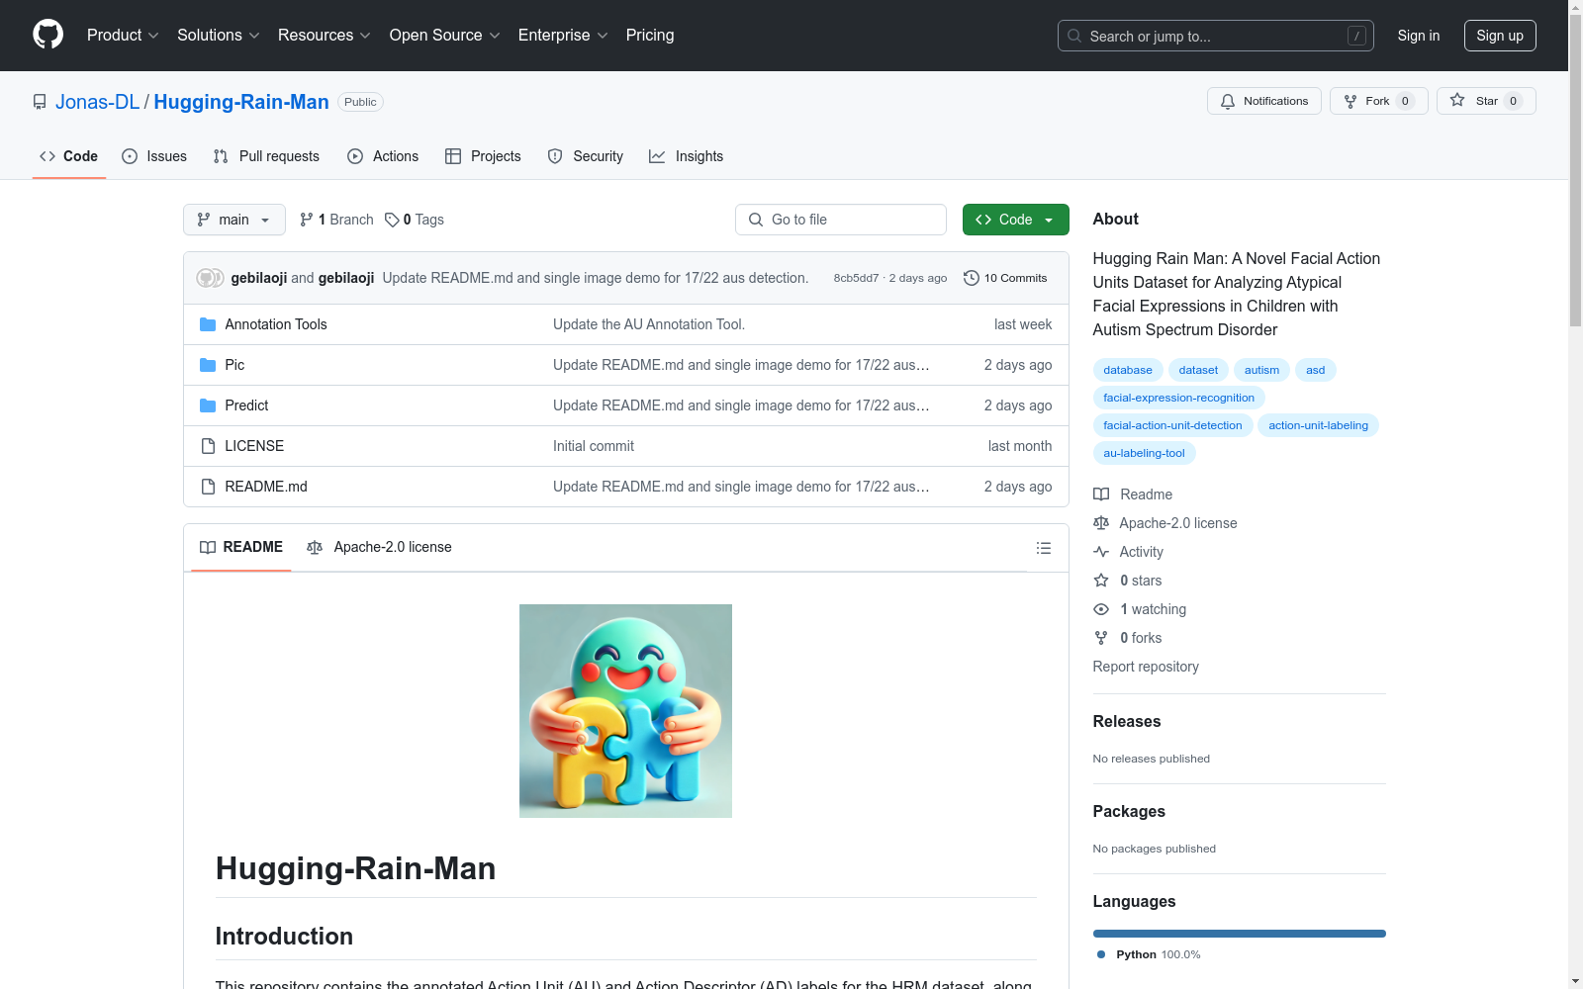Click the README.md file icon
1583x989 pixels.
(x=208, y=487)
